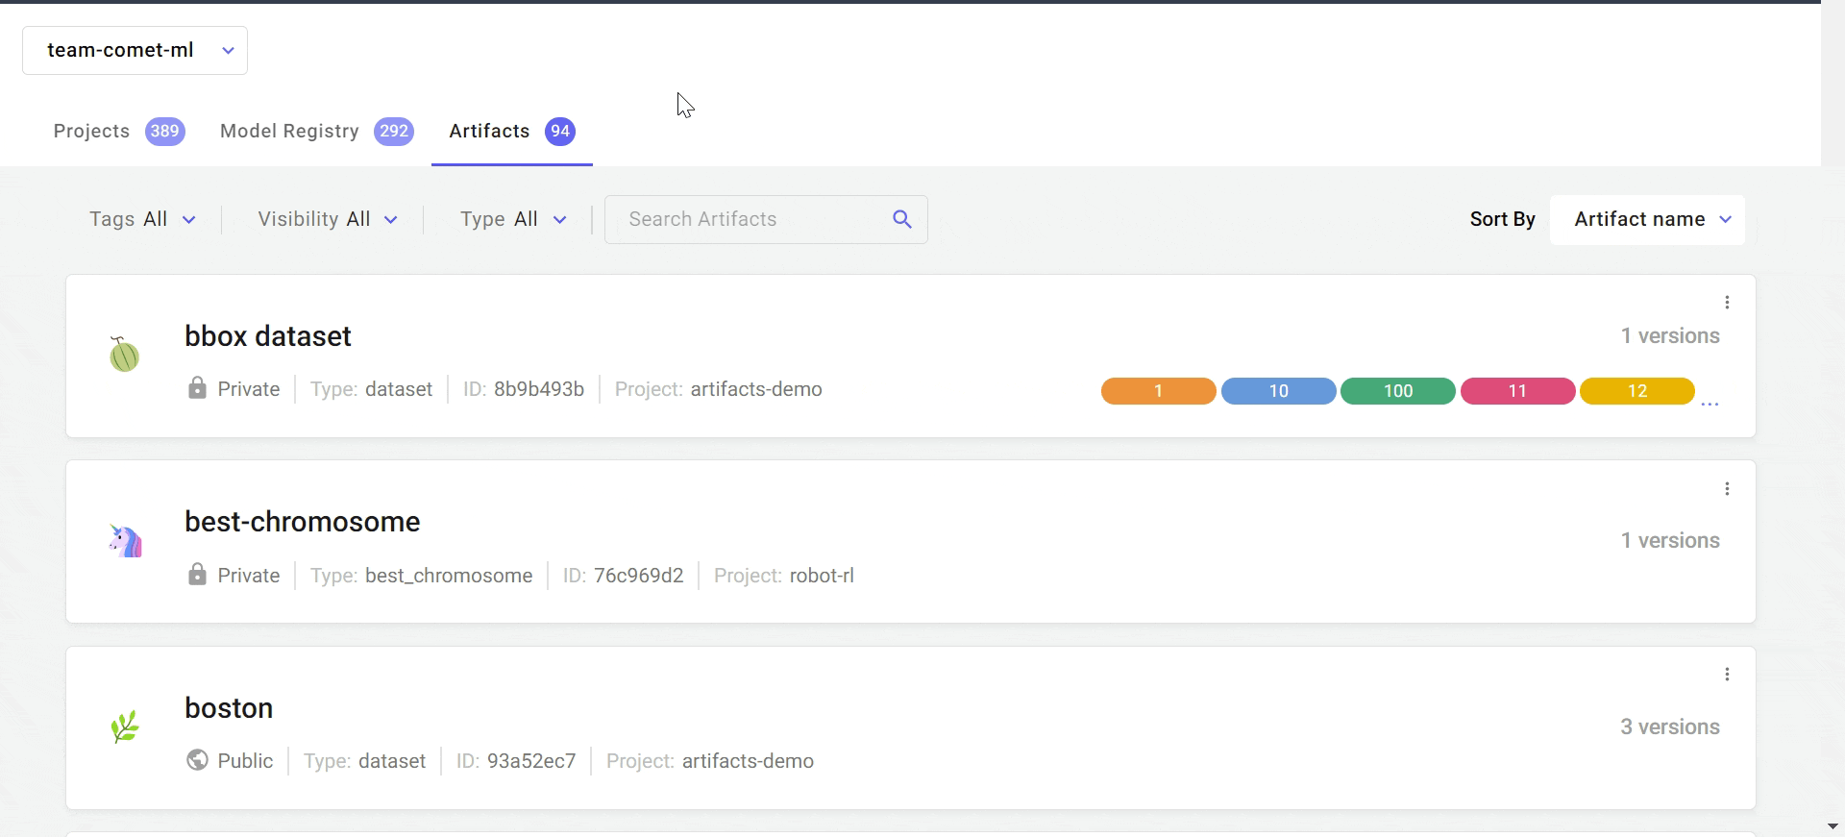
Task: Open boston artifact three-dot menu
Action: pos(1727,675)
